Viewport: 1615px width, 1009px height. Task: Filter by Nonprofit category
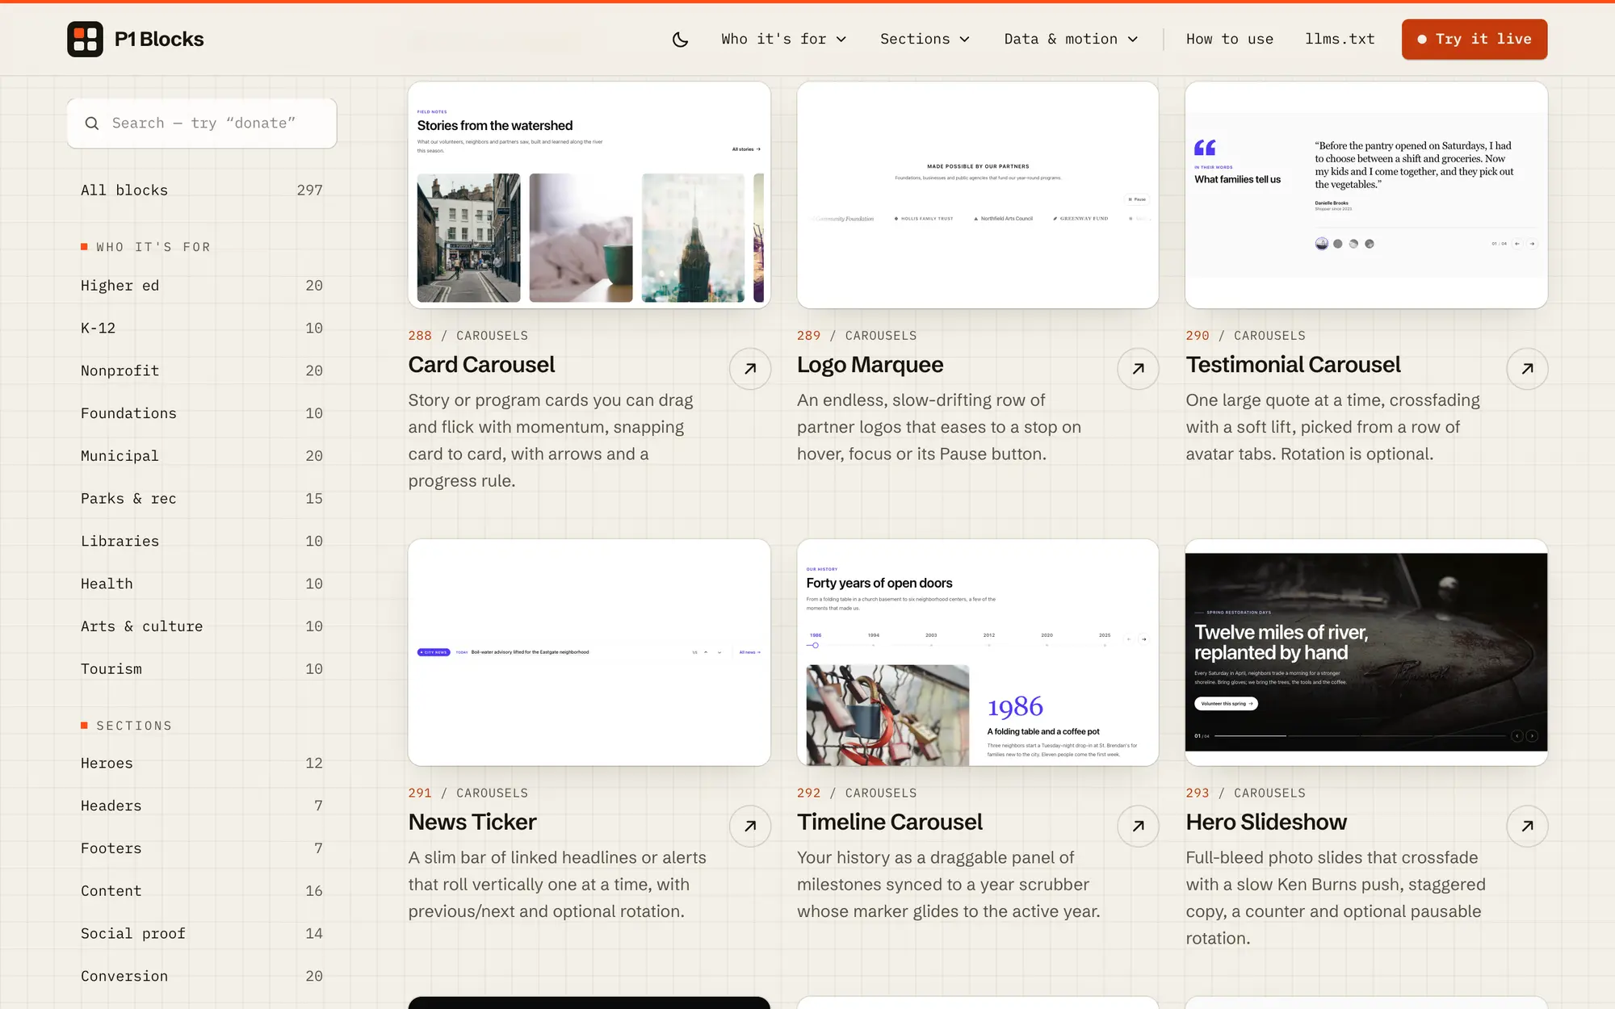pyautogui.click(x=202, y=371)
